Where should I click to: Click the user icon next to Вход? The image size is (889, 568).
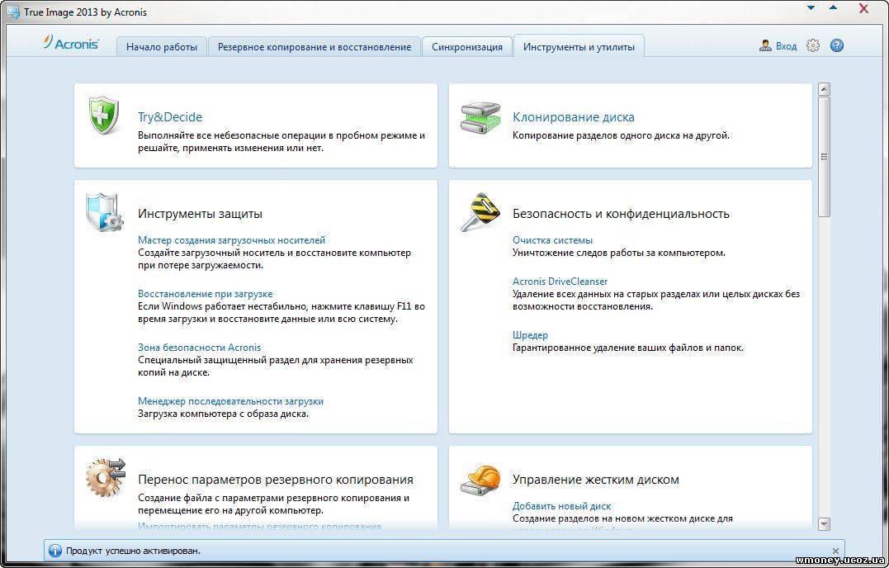(765, 46)
